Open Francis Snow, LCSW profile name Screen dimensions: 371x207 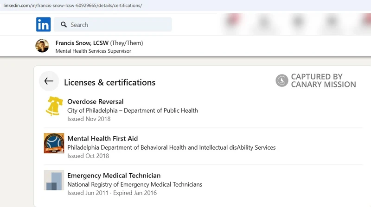click(x=82, y=43)
